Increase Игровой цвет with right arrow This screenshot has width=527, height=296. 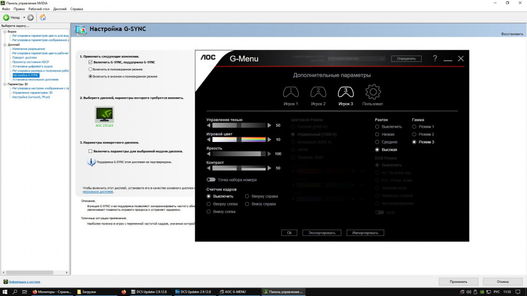tap(269, 139)
